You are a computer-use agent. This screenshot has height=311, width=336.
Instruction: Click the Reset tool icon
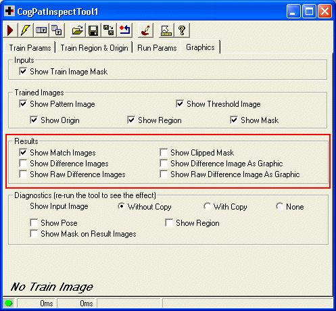pos(124,30)
